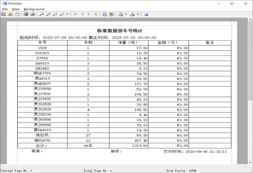Image resolution: width=253 pixels, height=173 pixels.
Task: Click vehicle number 贵J62826 cell
Action: (x=42, y=109)
